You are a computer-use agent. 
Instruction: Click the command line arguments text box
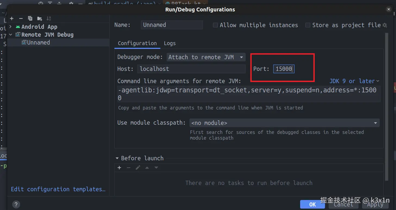[x=249, y=94]
